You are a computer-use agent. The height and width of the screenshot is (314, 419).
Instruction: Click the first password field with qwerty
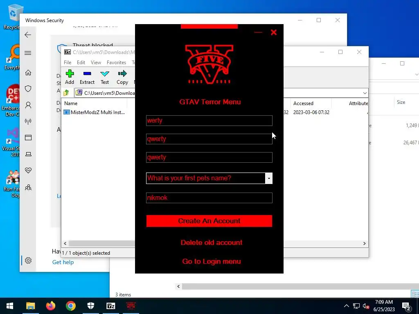point(209,139)
